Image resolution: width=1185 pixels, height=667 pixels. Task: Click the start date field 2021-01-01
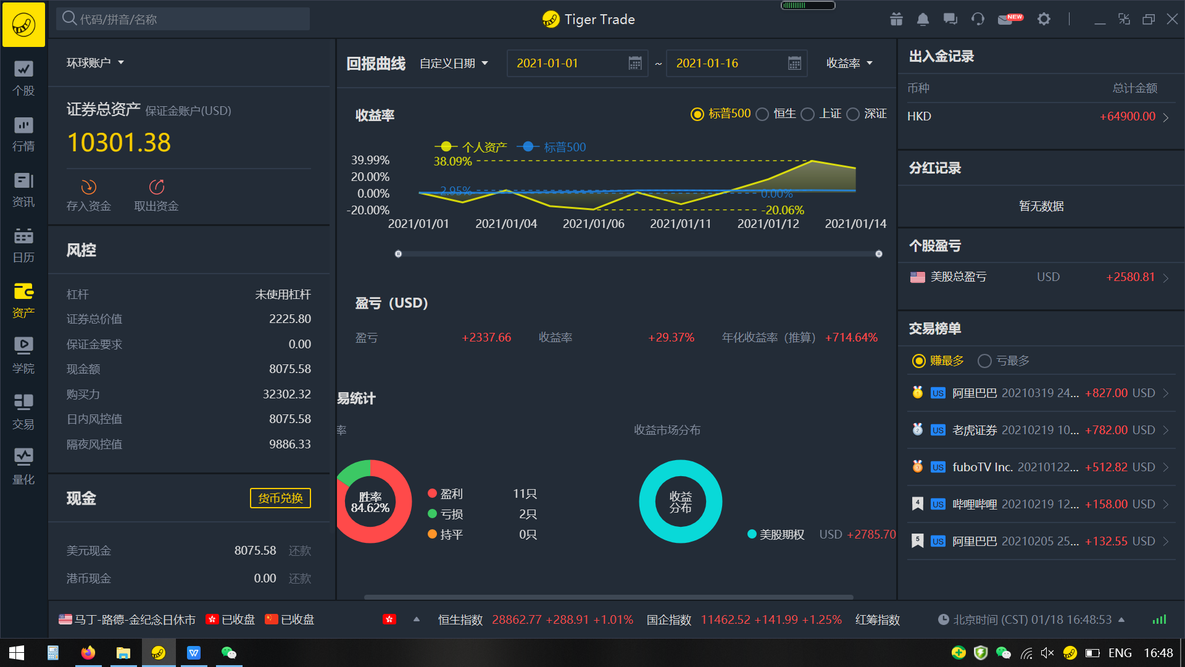[x=577, y=63]
